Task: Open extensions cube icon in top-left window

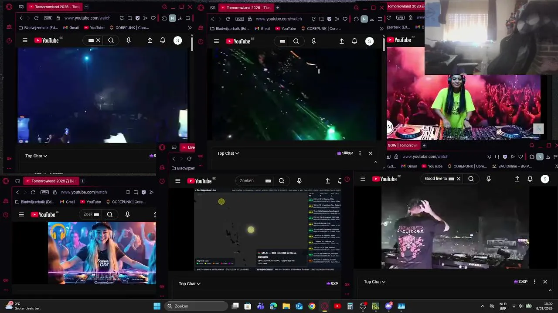Action: [164, 18]
